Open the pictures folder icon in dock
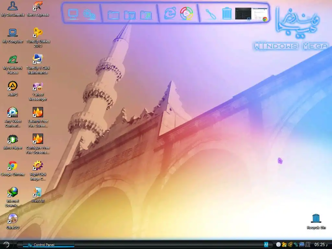Viewport: 332px width, 249px height. tap(130, 15)
